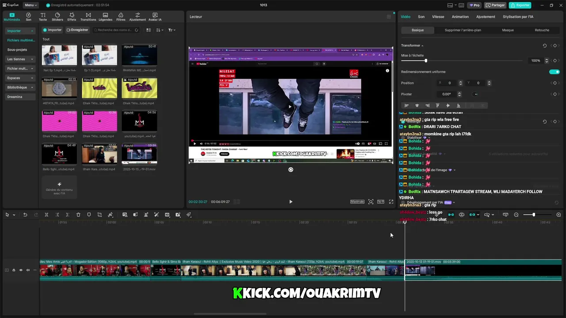Expand the Importer sidebar section
The height and width of the screenshot is (318, 566).
[20, 31]
